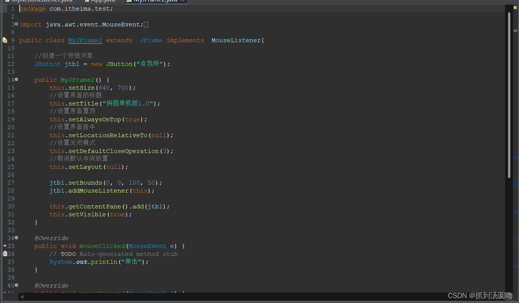Click the comment //设置界面的标题
Screen dimensions: 519x303
coord(75,95)
